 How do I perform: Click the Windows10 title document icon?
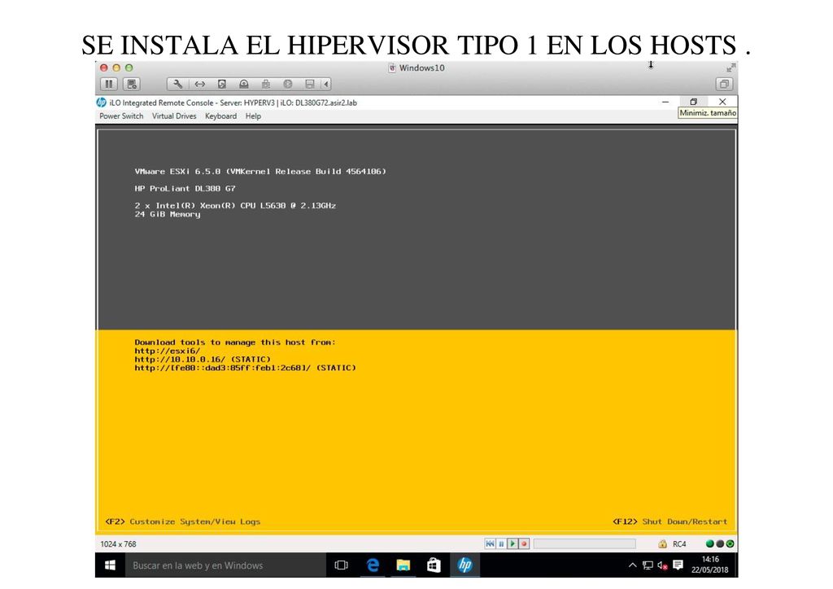[x=392, y=68]
